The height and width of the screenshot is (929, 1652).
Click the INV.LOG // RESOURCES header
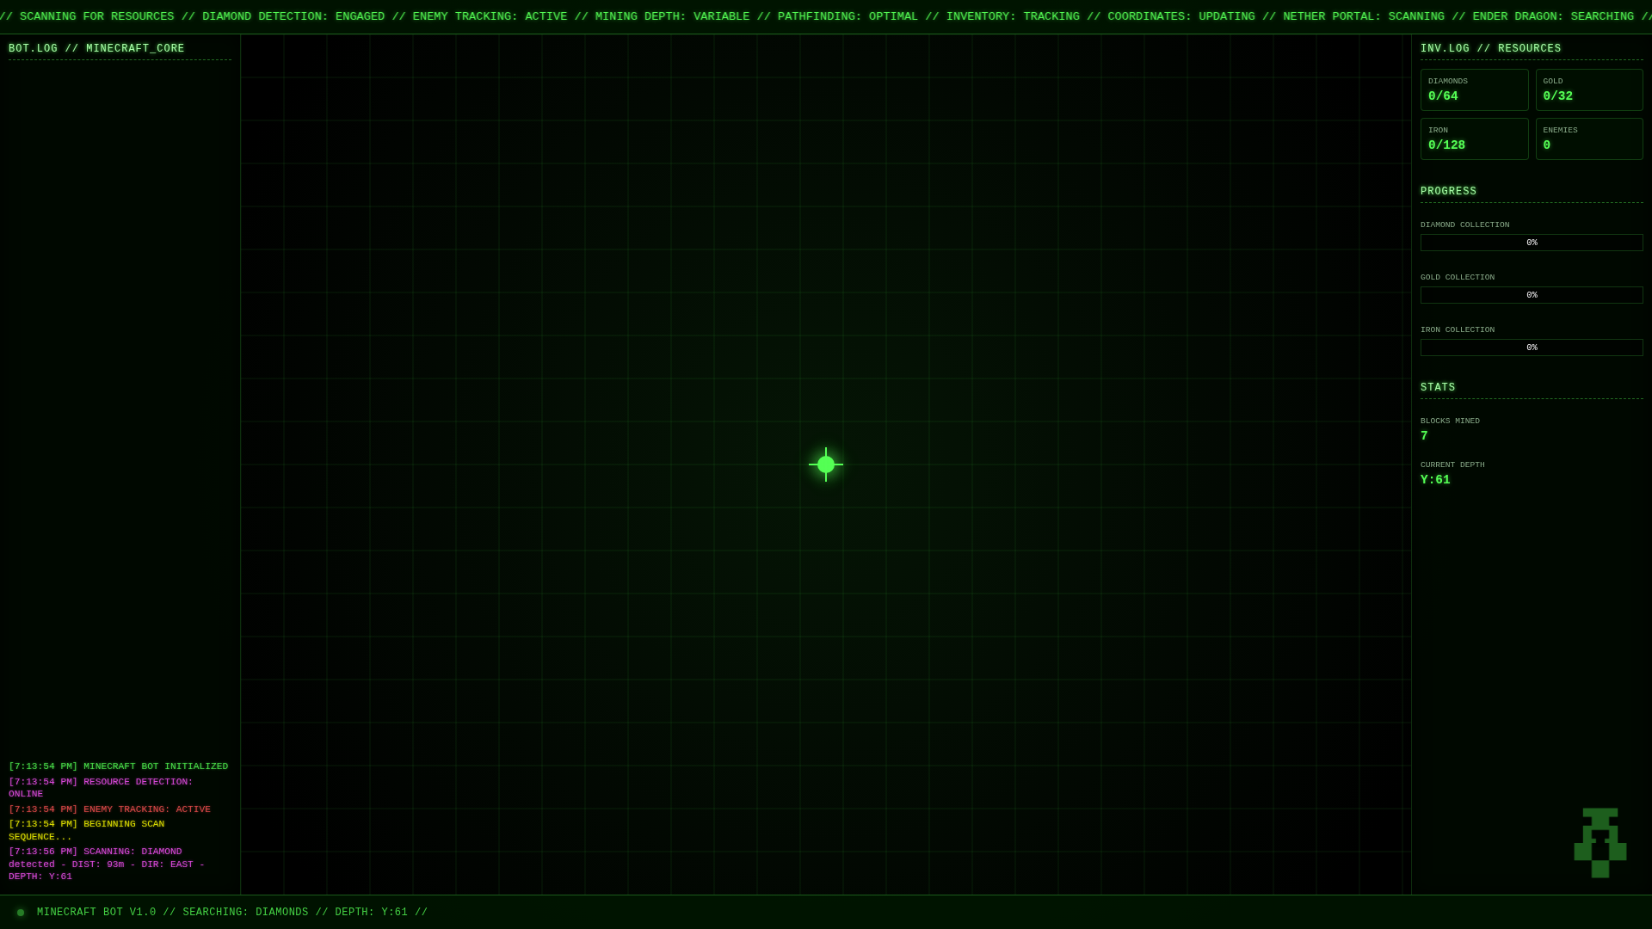(x=1490, y=49)
